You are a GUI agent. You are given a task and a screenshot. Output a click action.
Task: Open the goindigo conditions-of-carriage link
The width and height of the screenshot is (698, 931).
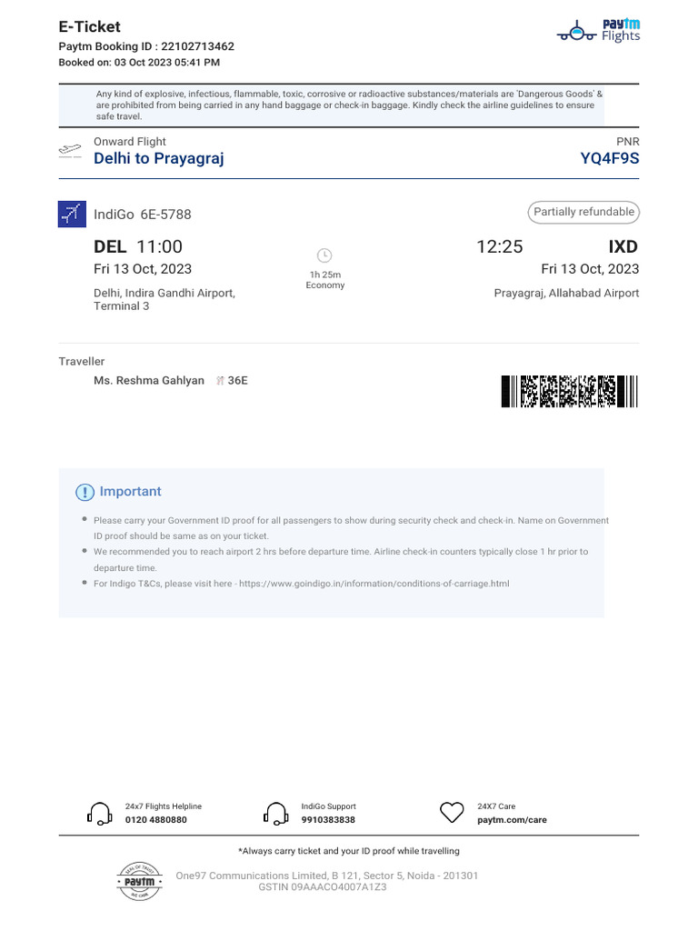[x=374, y=583]
